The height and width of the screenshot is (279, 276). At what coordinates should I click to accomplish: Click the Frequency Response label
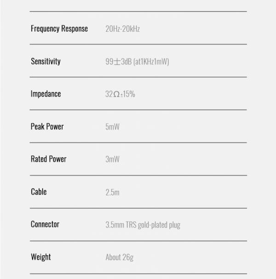[59, 28]
